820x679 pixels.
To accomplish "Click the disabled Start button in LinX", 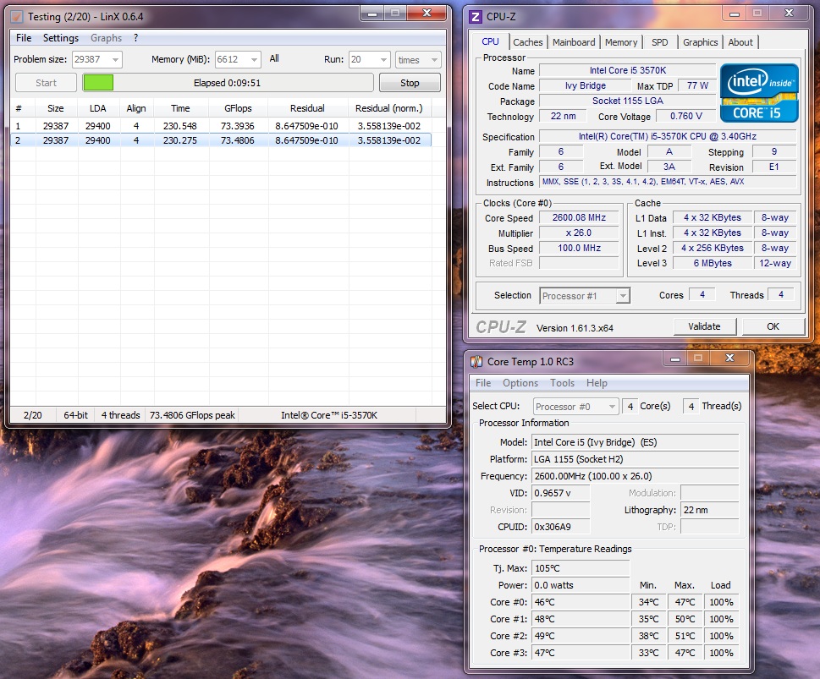I will point(46,83).
